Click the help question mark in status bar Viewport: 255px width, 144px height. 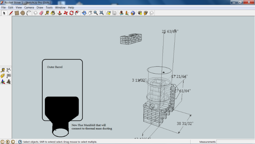coord(20,142)
